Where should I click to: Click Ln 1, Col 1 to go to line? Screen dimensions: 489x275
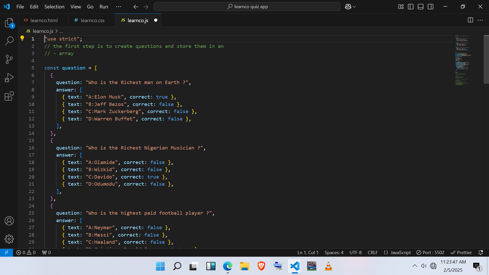(x=308, y=252)
